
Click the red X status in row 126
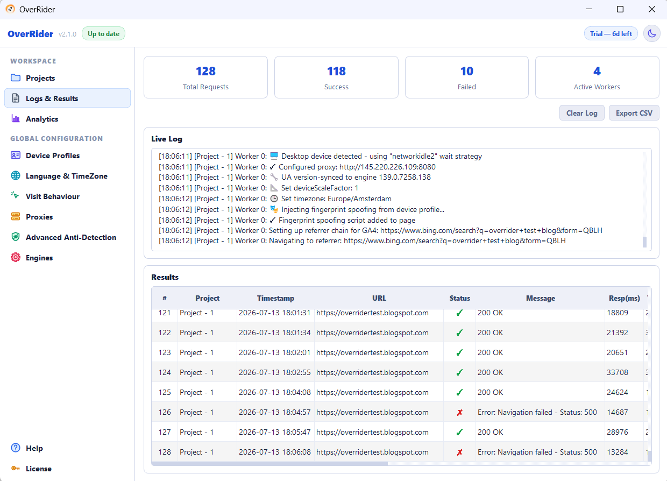pyautogui.click(x=459, y=412)
